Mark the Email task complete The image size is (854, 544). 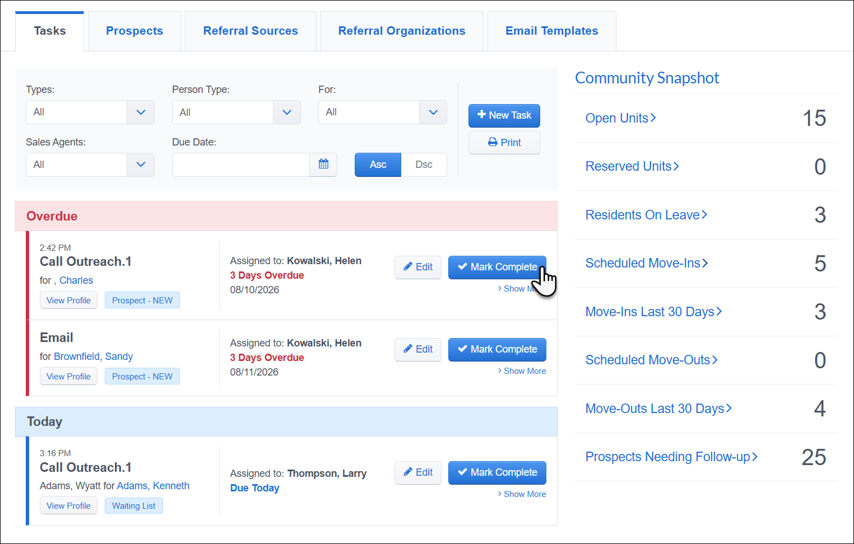coord(497,350)
